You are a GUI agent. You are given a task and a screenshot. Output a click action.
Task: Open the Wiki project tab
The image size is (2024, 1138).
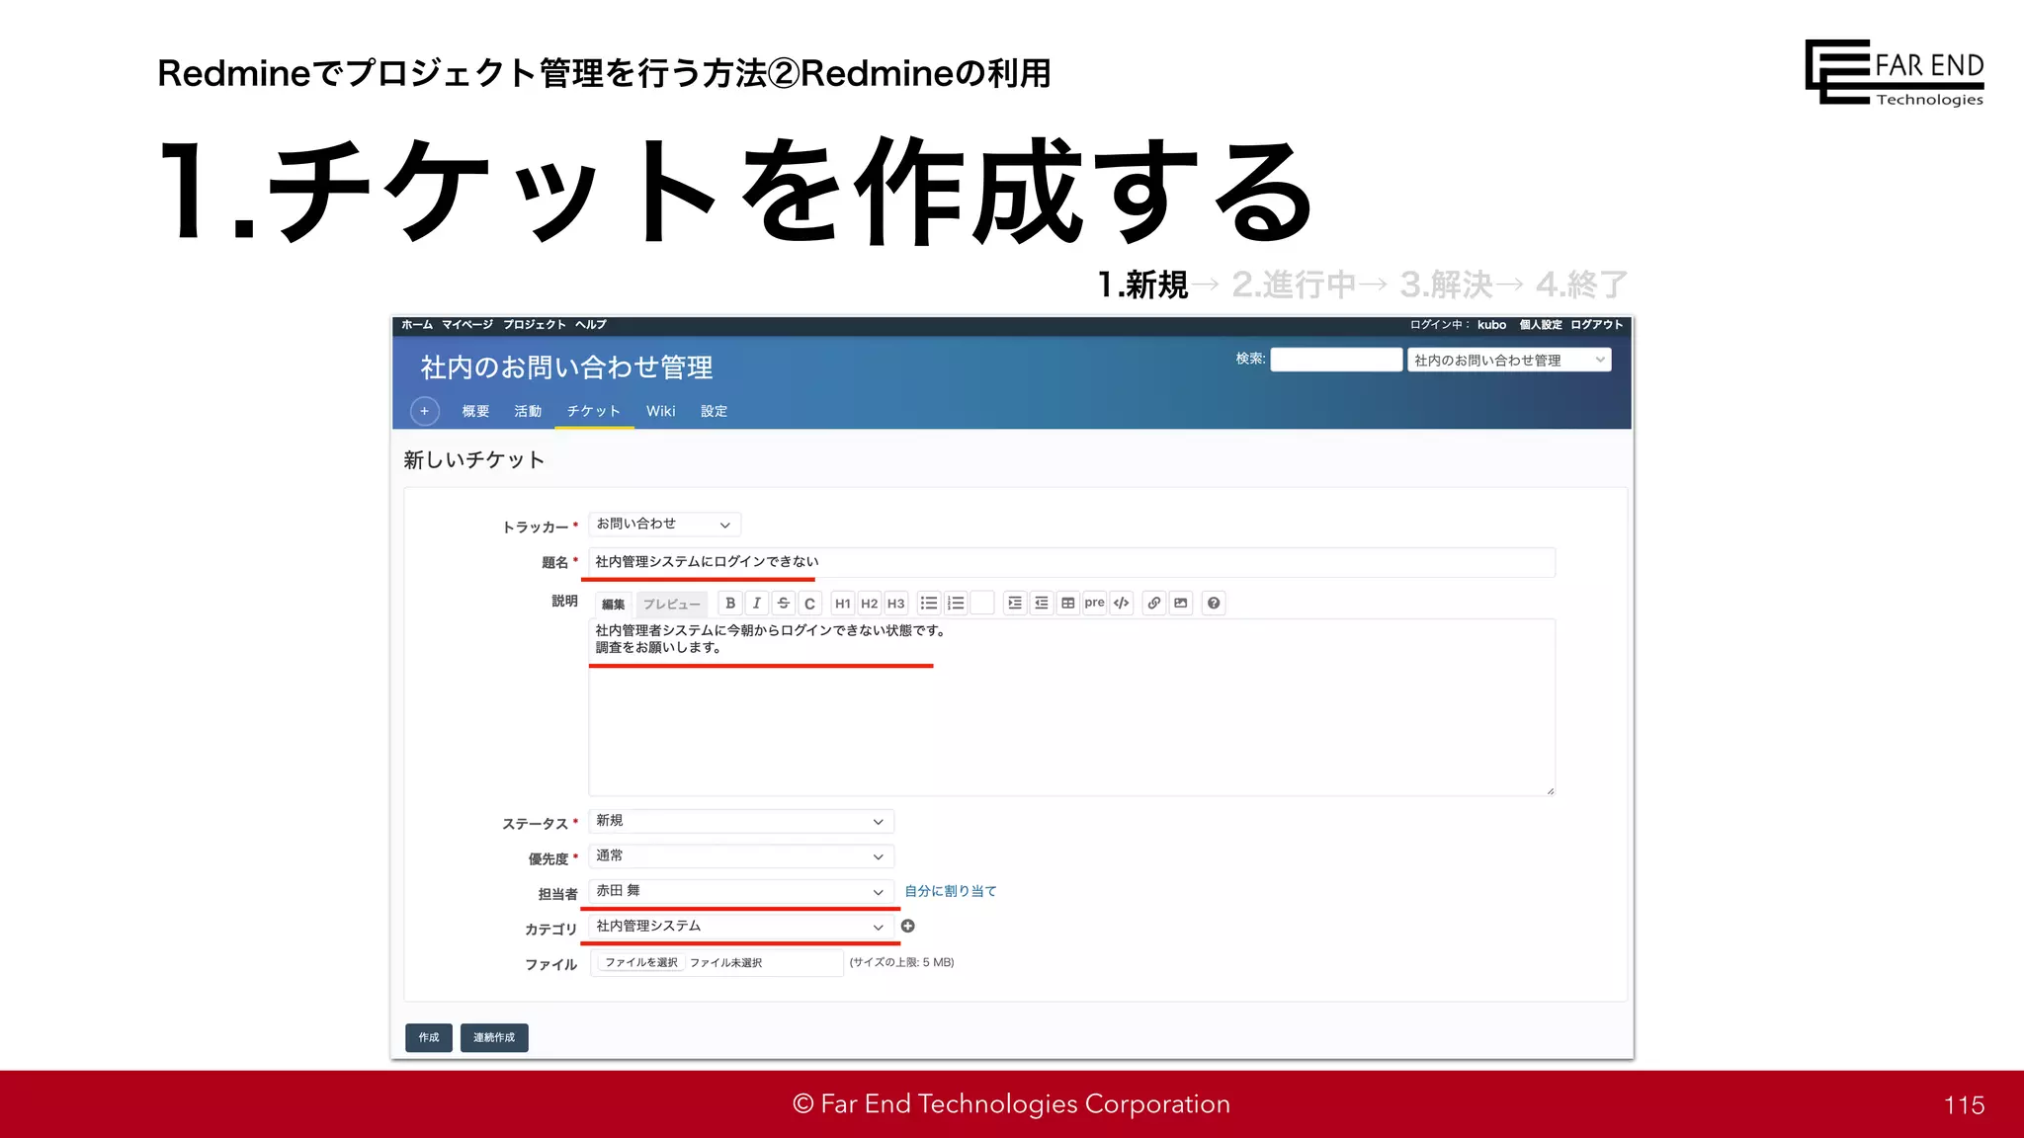[661, 411]
